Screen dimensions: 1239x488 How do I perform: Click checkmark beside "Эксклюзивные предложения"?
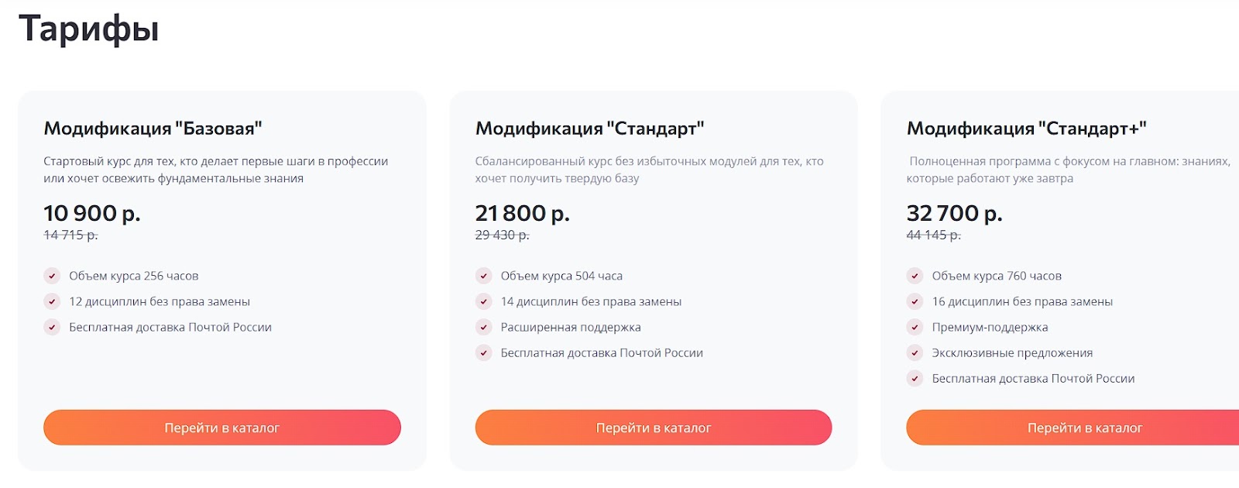(914, 352)
